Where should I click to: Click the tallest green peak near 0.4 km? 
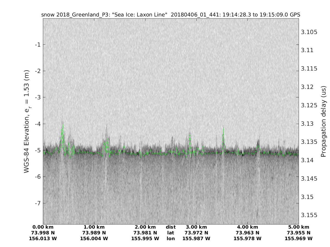coord(63,126)
